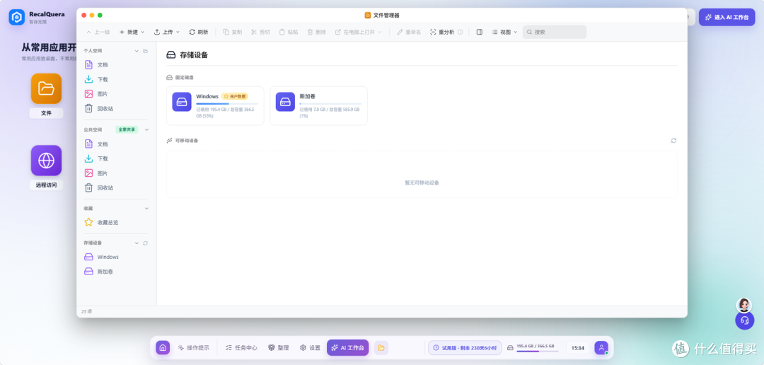Open 设置 in the bottom dock

click(x=310, y=348)
